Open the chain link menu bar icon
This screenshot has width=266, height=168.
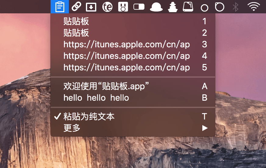click(x=76, y=6)
